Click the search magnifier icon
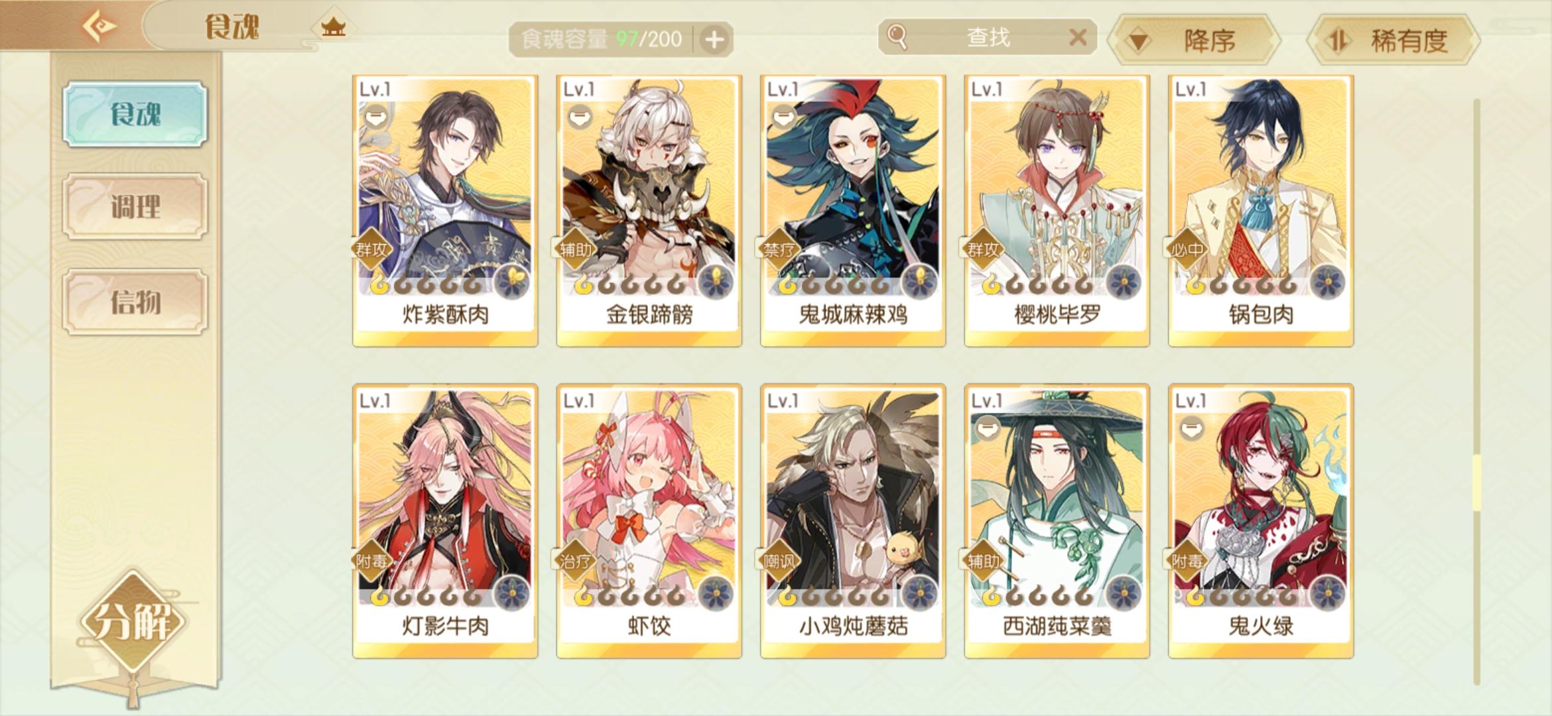This screenshot has width=1552, height=716. 897,37
